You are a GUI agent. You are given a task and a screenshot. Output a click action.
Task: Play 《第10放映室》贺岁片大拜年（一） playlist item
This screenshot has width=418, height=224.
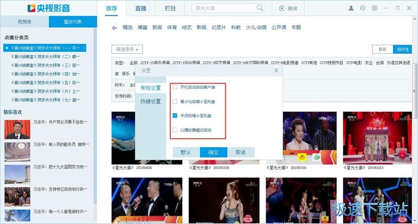[45, 48]
